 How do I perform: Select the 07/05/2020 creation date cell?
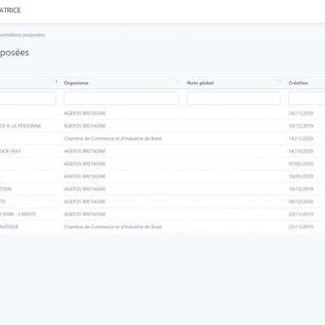[301, 163]
